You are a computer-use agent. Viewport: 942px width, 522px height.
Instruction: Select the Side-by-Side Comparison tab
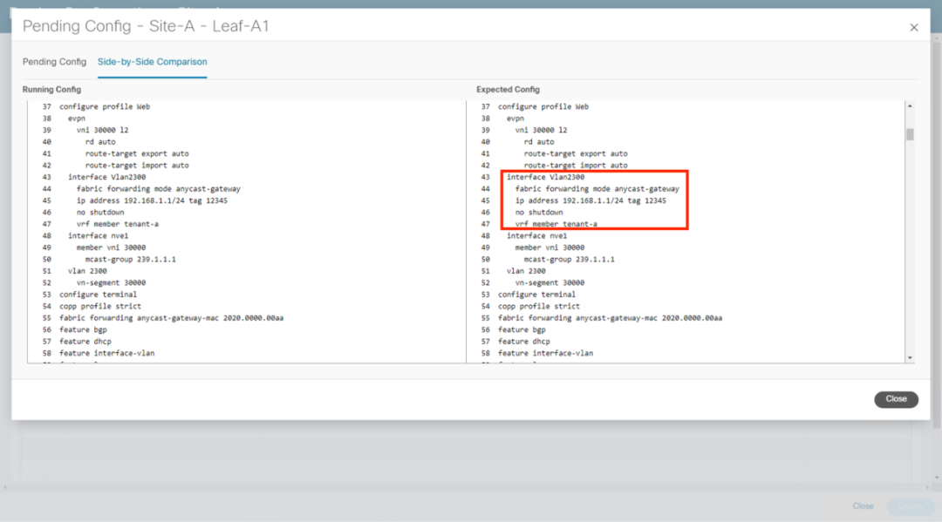(152, 62)
